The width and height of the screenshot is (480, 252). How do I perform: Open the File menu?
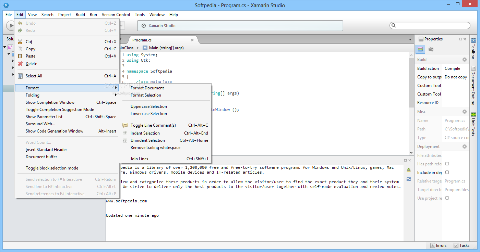9,15
